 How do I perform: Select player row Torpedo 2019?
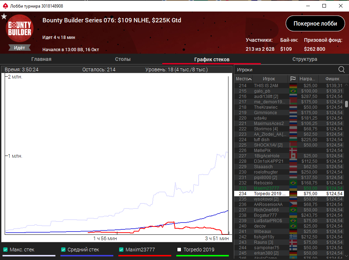289,194
